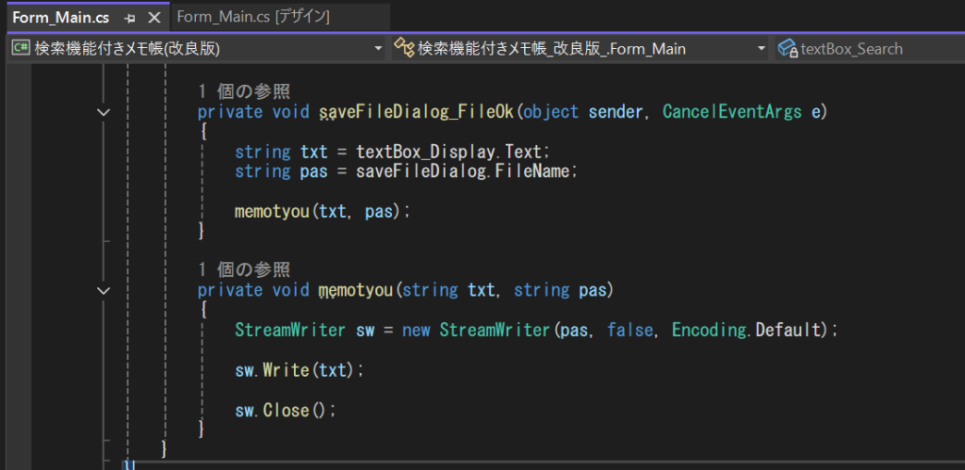The height and width of the screenshot is (470, 965).
Task: Switch to the Form_Main.cs [デザイン] tab
Action: tap(253, 18)
